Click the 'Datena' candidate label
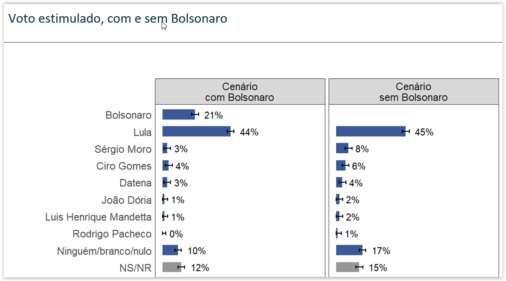This screenshot has width=506, height=281. [136, 183]
